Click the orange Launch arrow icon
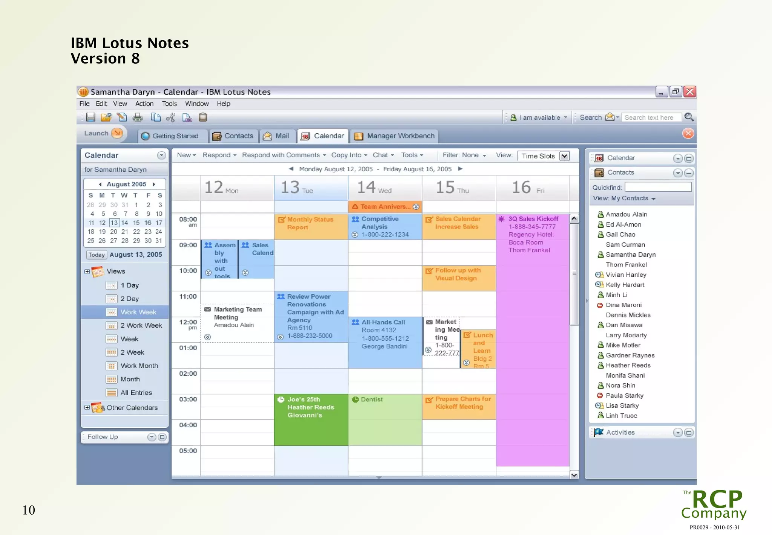Screen dimensions: 772x535 tap(118, 133)
